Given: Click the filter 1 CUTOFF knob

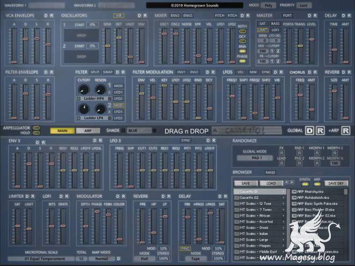Looking at the screenshot, I should click(x=84, y=90).
